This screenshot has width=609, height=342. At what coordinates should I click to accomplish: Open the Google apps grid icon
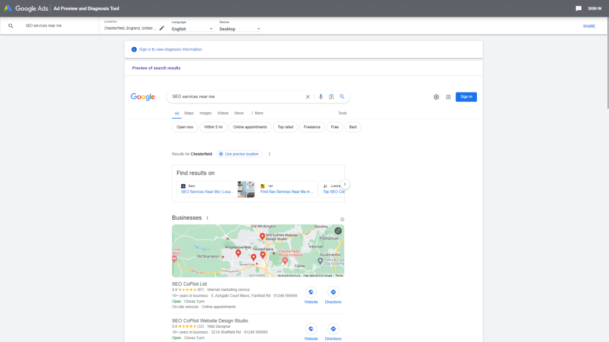pos(448,96)
